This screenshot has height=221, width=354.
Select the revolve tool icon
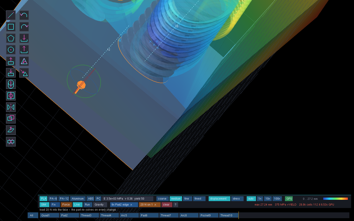click(x=11, y=84)
